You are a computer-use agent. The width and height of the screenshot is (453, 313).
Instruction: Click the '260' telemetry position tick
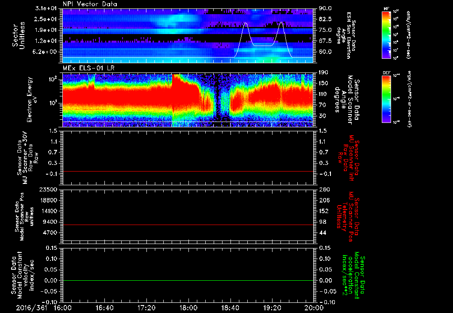(323, 189)
